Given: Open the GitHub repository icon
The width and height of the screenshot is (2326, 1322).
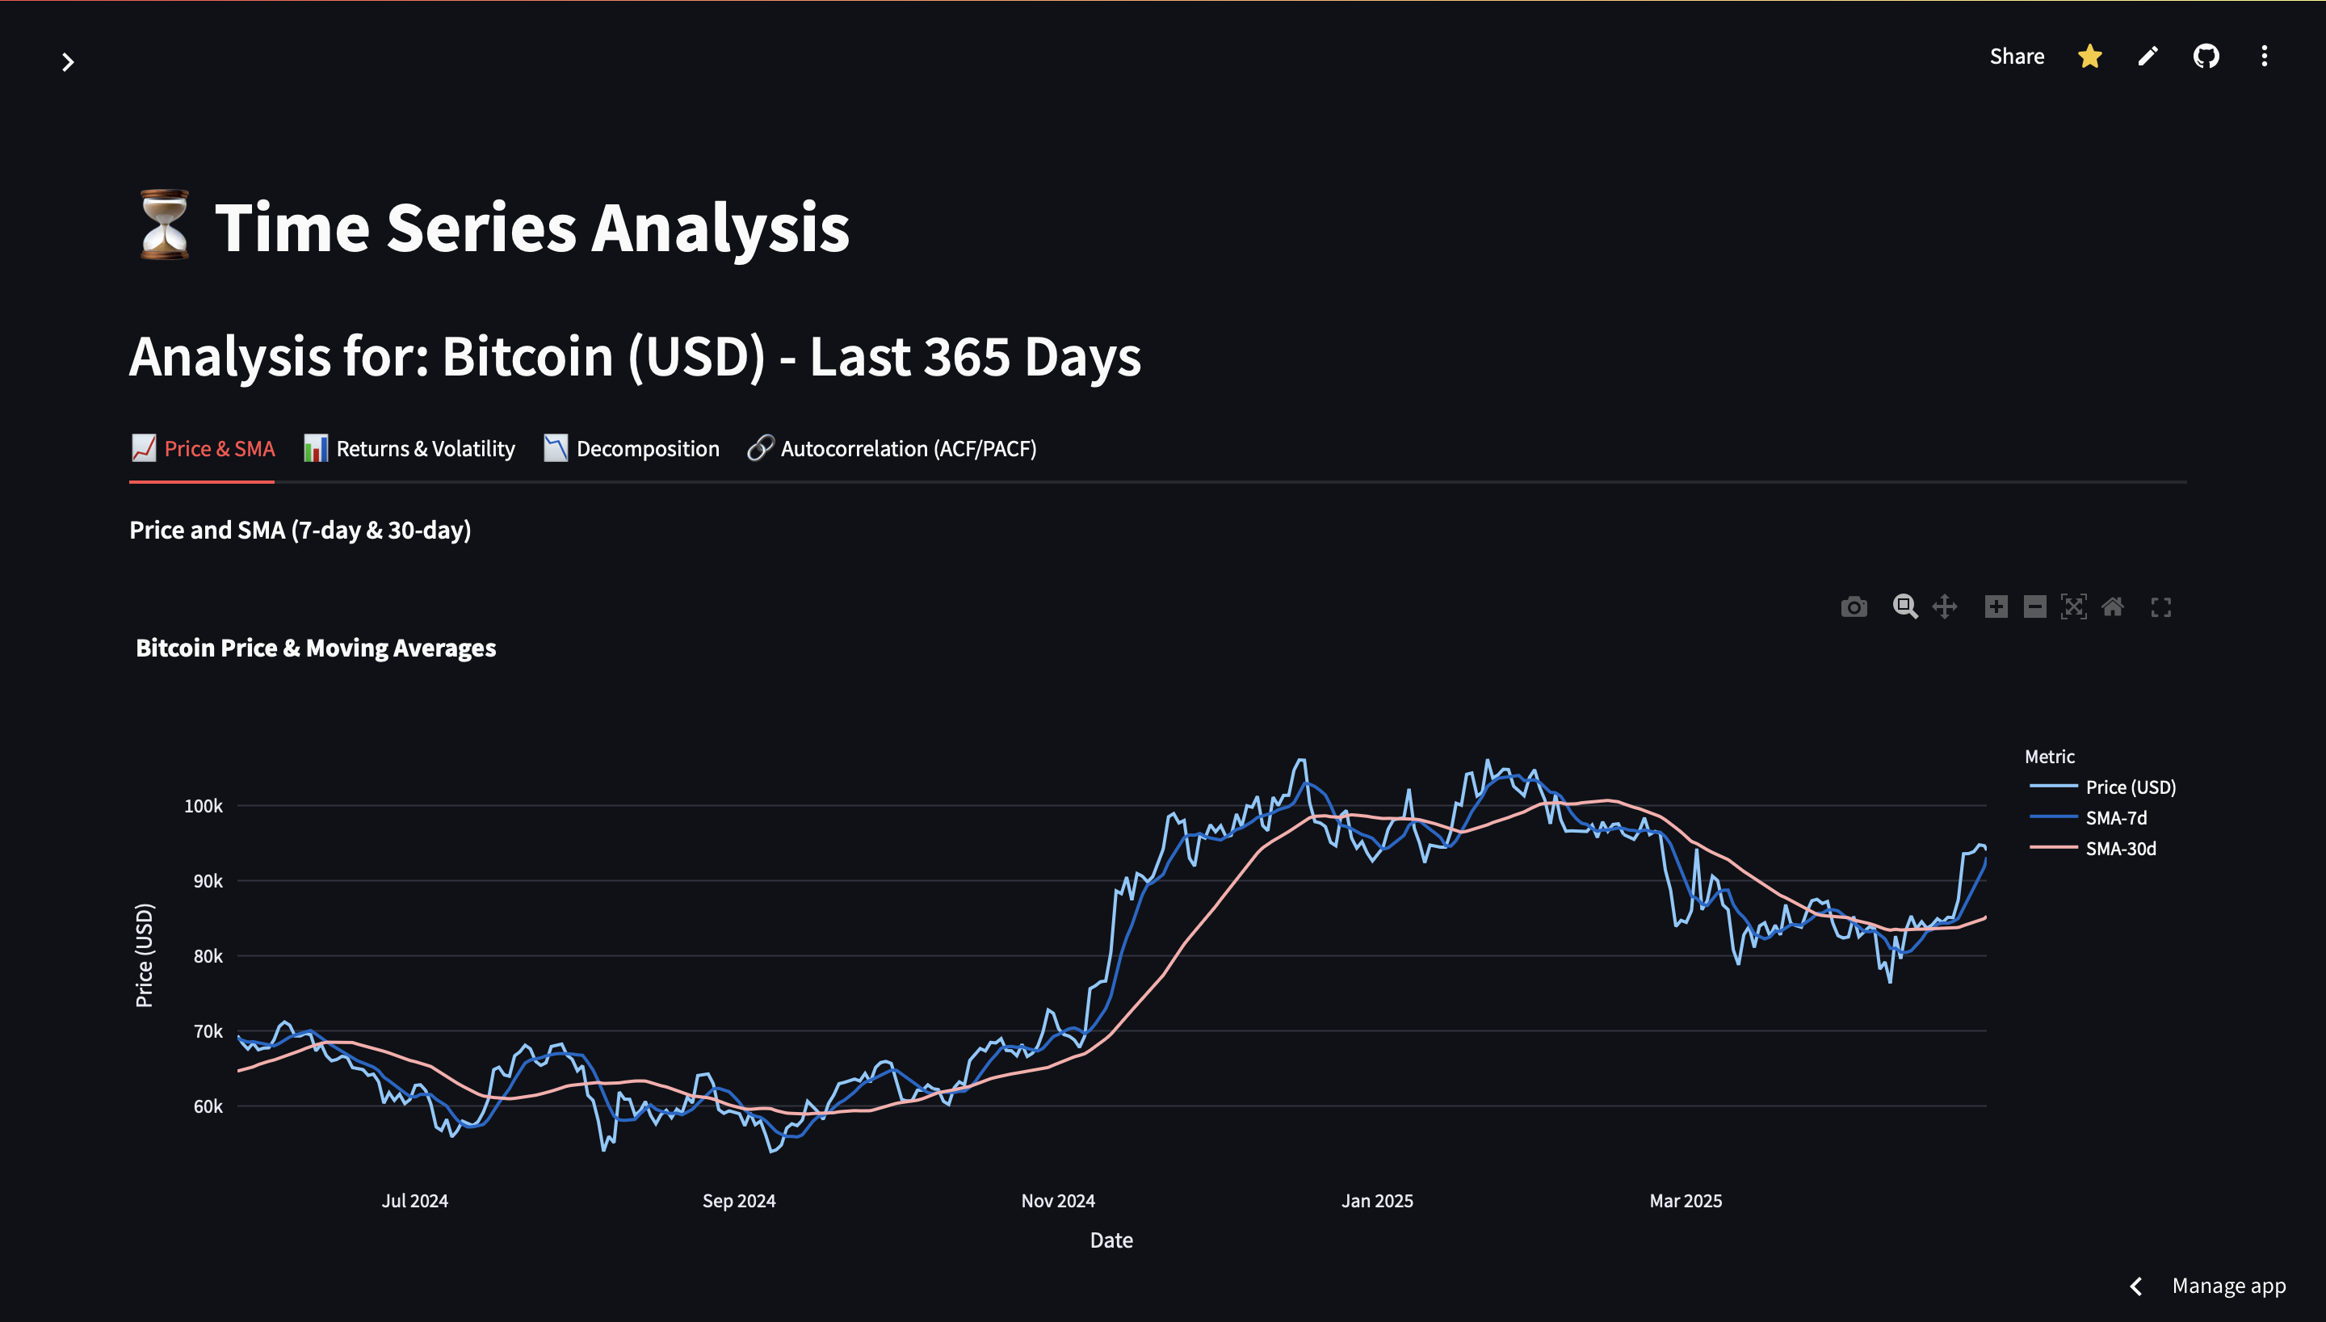Looking at the screenshot, I should 2205,57.
